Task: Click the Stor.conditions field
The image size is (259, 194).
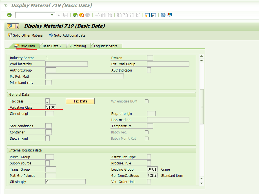Action: point(48,126)
